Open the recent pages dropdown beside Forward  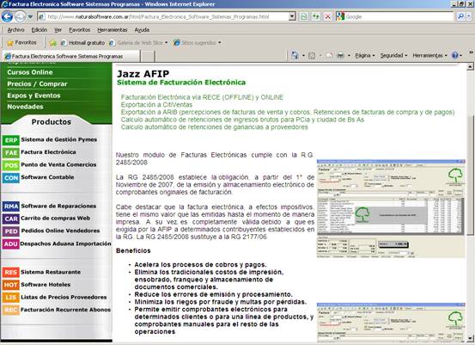pyautogui.click(x=30, y=16)
